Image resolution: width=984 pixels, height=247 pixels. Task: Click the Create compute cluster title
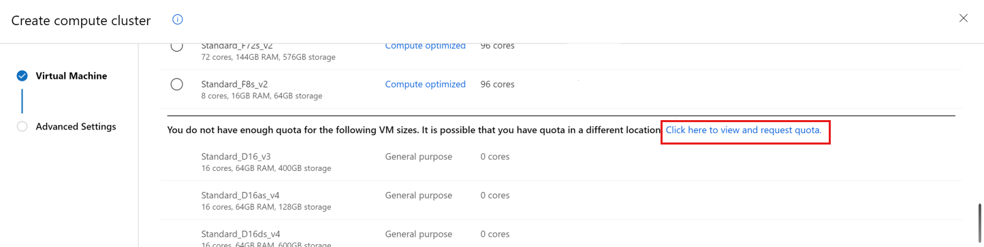(x=81, y=20)
